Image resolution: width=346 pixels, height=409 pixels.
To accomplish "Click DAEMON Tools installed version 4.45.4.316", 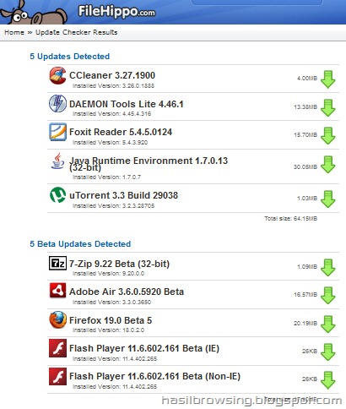I will 111,114.
